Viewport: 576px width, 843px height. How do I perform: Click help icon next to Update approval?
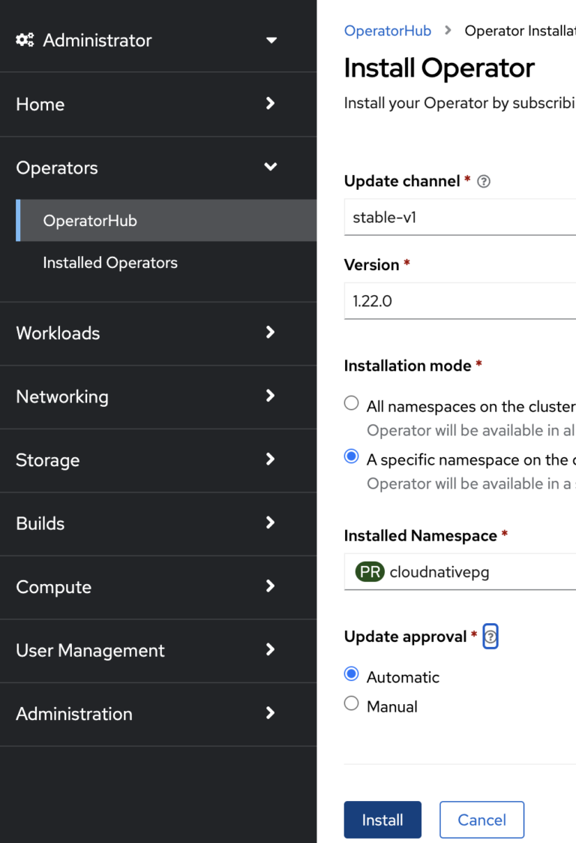490,637
